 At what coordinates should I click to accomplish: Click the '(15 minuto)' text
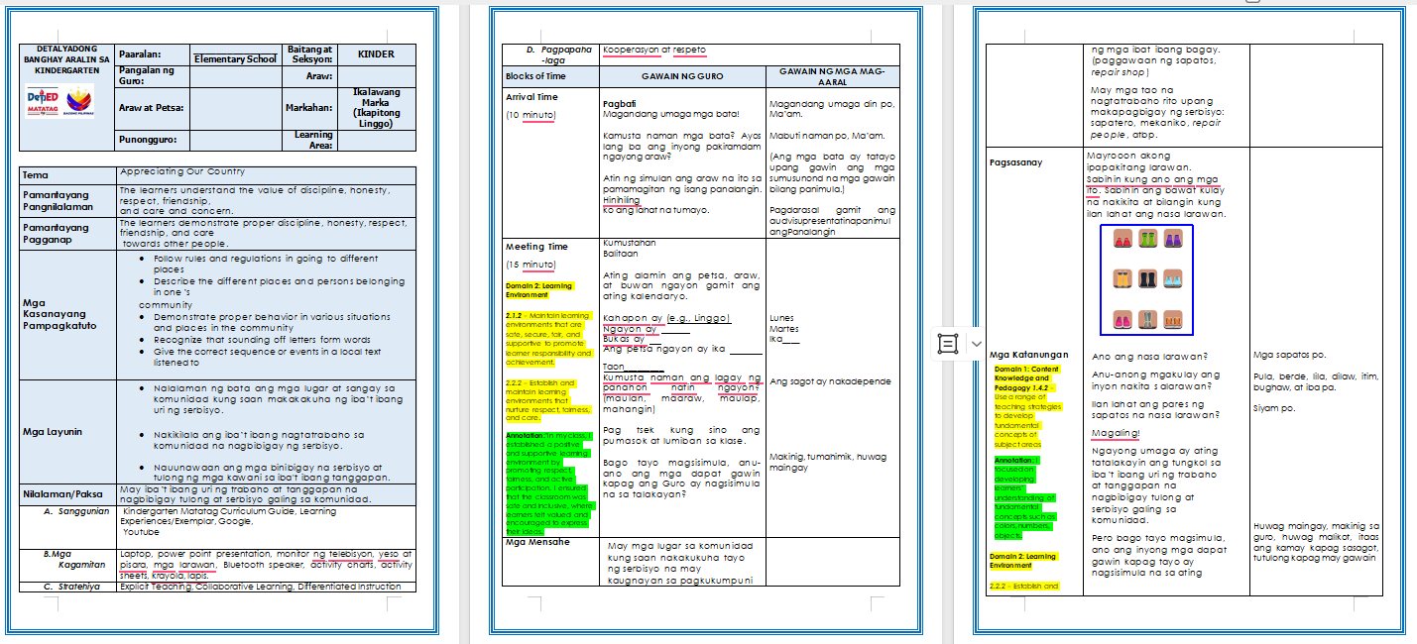531,266
